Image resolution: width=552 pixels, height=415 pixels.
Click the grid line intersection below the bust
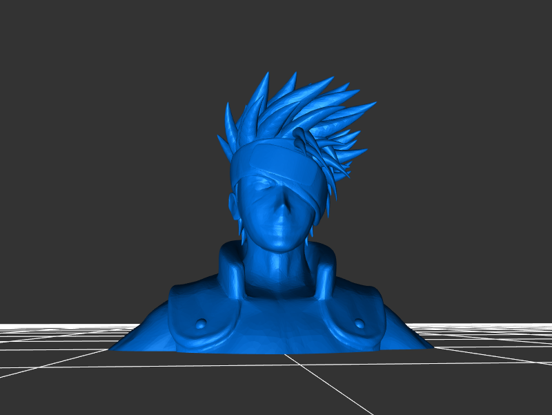[286, 355]
